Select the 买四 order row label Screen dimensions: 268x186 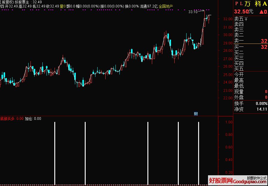tap(239, 63)
